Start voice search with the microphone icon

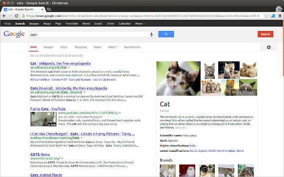pos(151,35)
